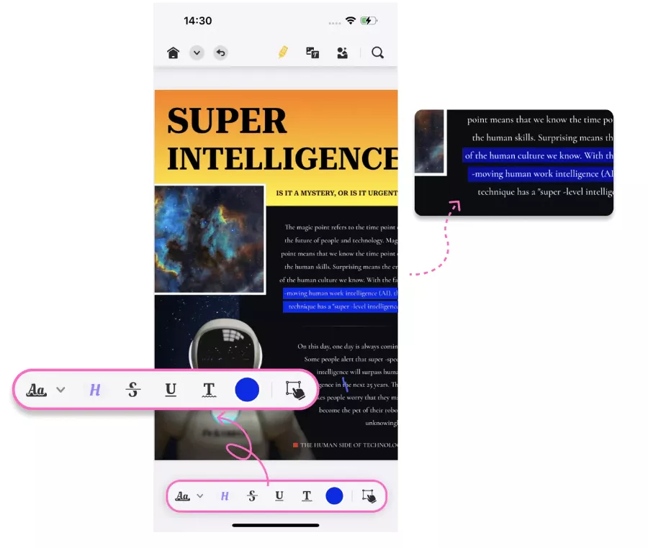648x548 pixels.
Task: Select the yellow highlighter tool in the toolbar
Action: [283, 52]
